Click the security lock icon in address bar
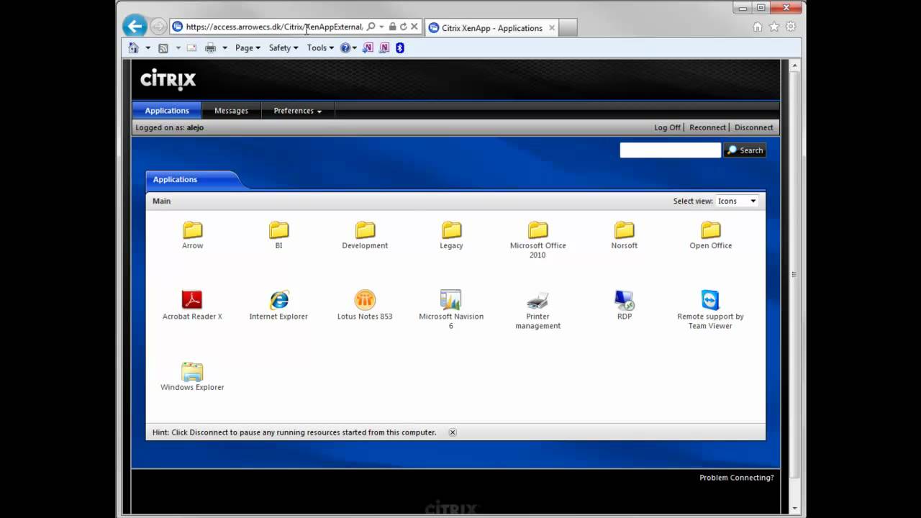Image resolution: width=921 pixels, height=518 pixels. tap(392, 27)
